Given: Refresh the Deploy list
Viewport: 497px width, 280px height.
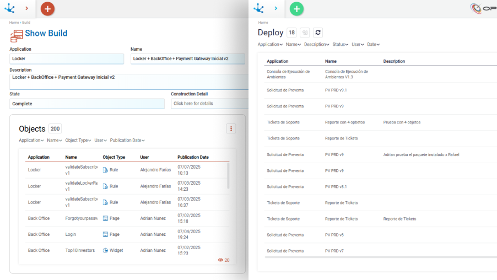Looking at the screenshot, I should 318,33.
